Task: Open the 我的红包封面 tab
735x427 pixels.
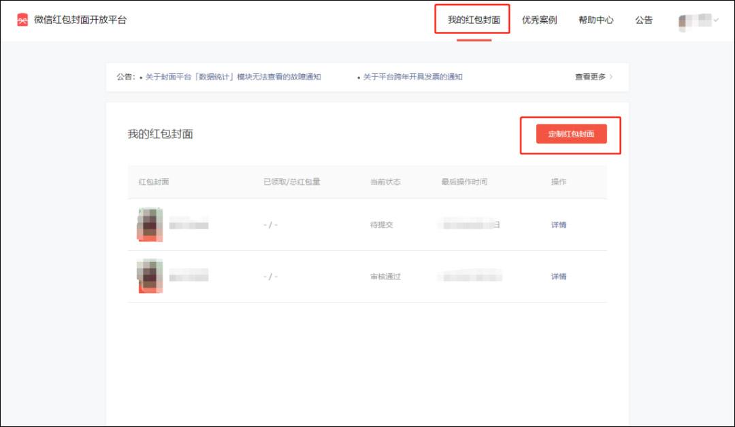Action: coord(474,20)
